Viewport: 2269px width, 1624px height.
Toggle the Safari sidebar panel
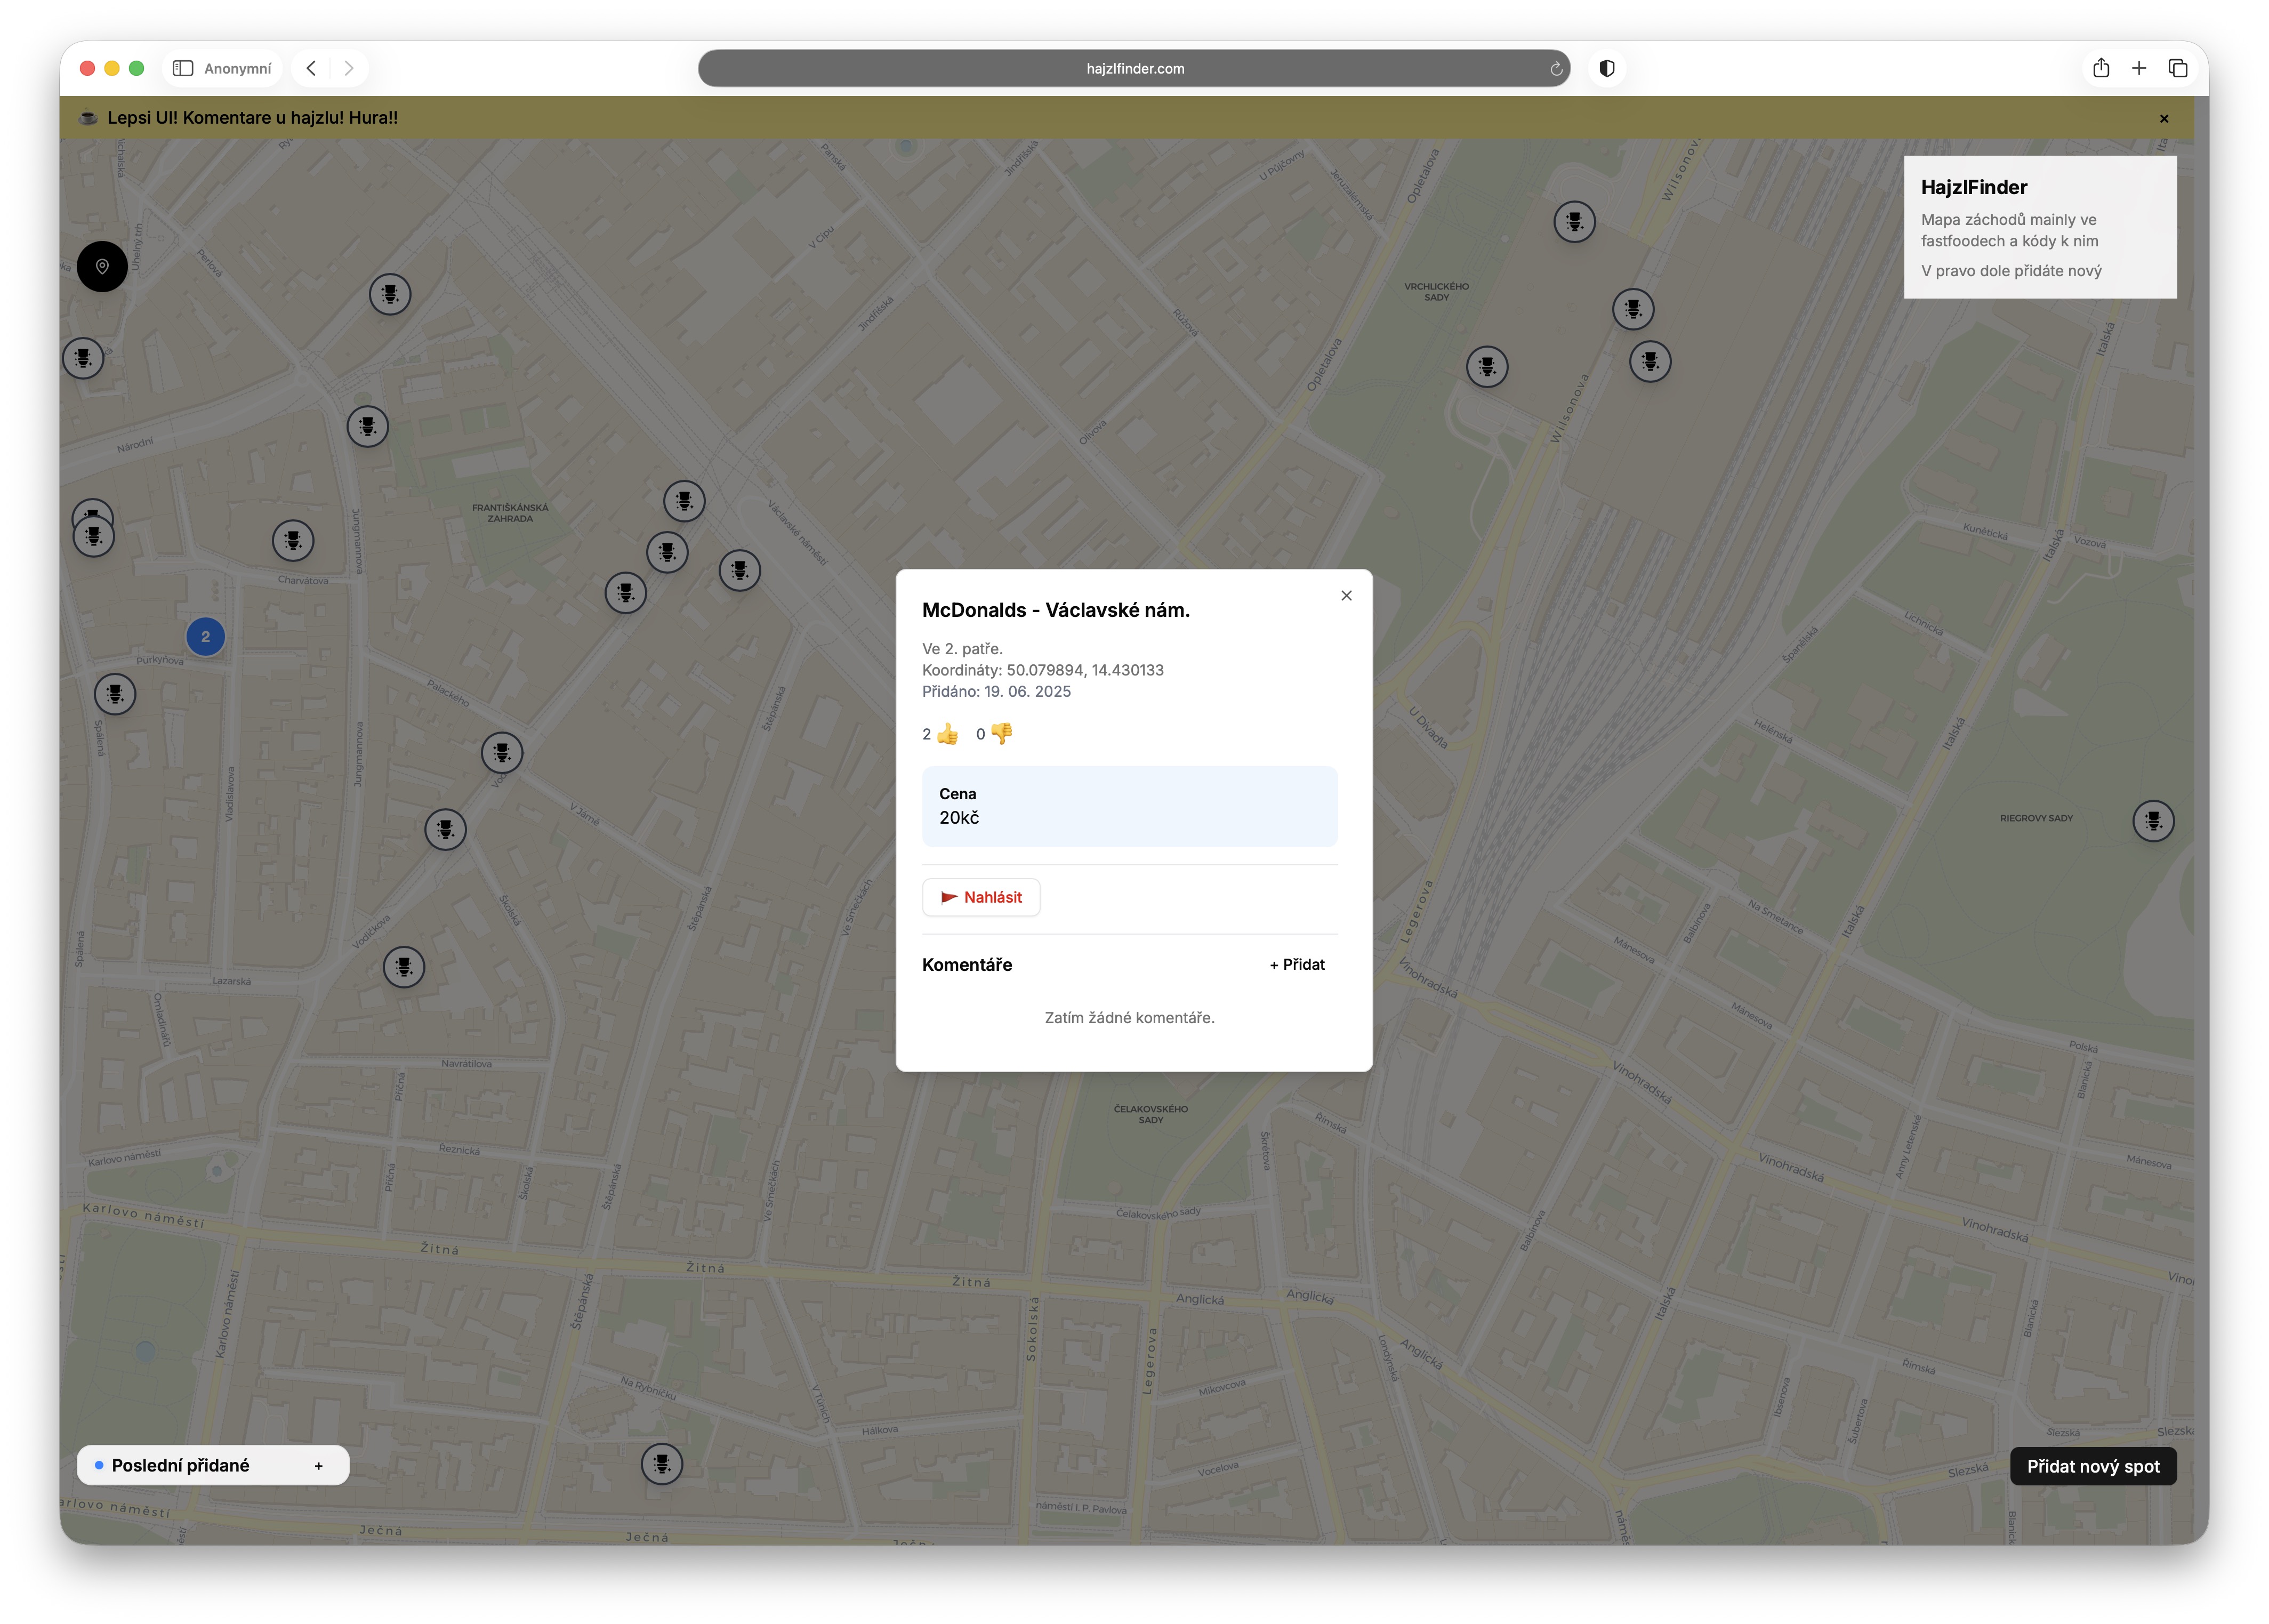183,68
